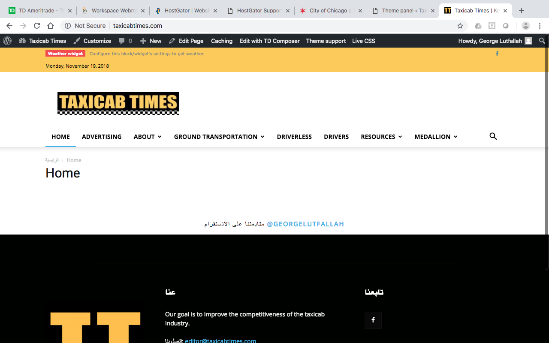Close the TD Ameritrade tab

[70, 11]
